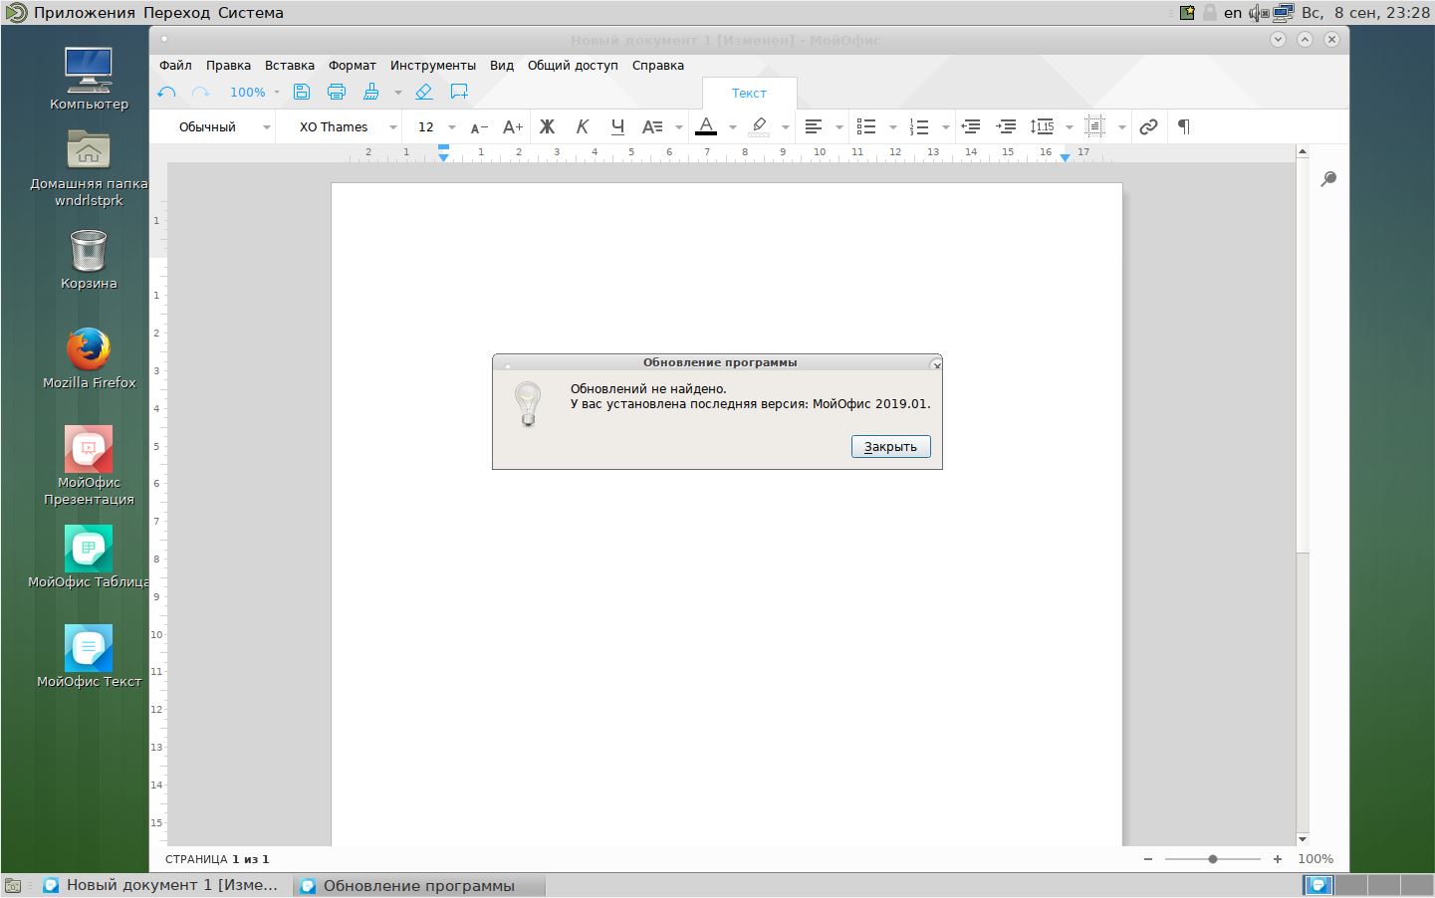
Task: Activate the copy formatting brush
Action: (371, 92)
